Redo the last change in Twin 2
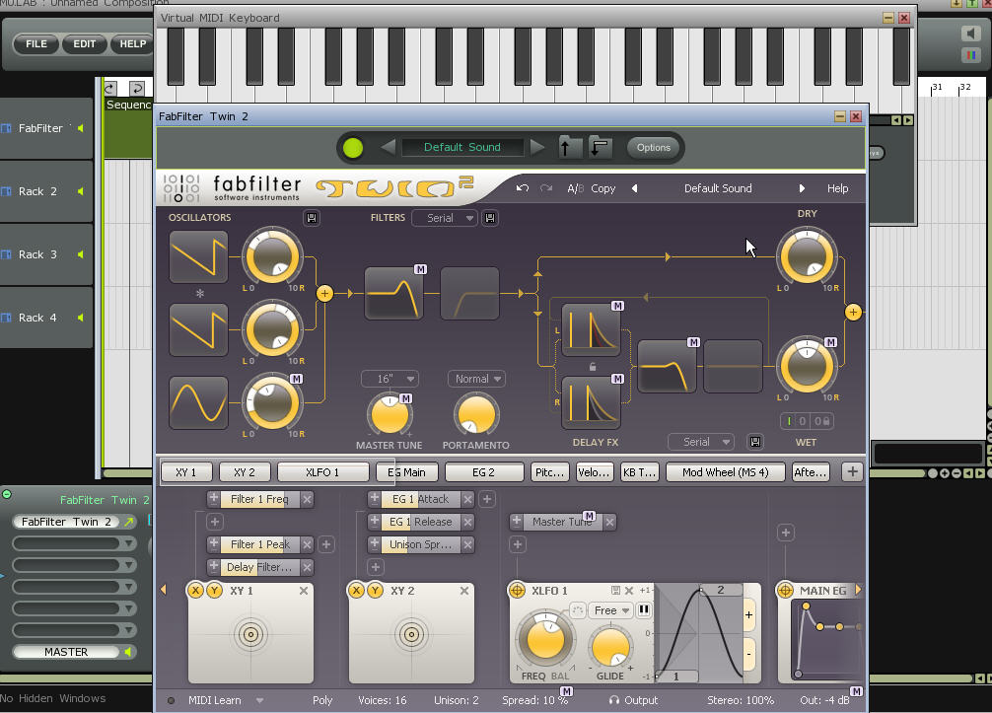The image size is (992, 713). [546, 188]
